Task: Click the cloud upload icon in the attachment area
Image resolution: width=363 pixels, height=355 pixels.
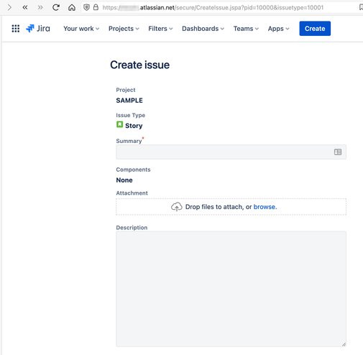Action: click(177, 207)
